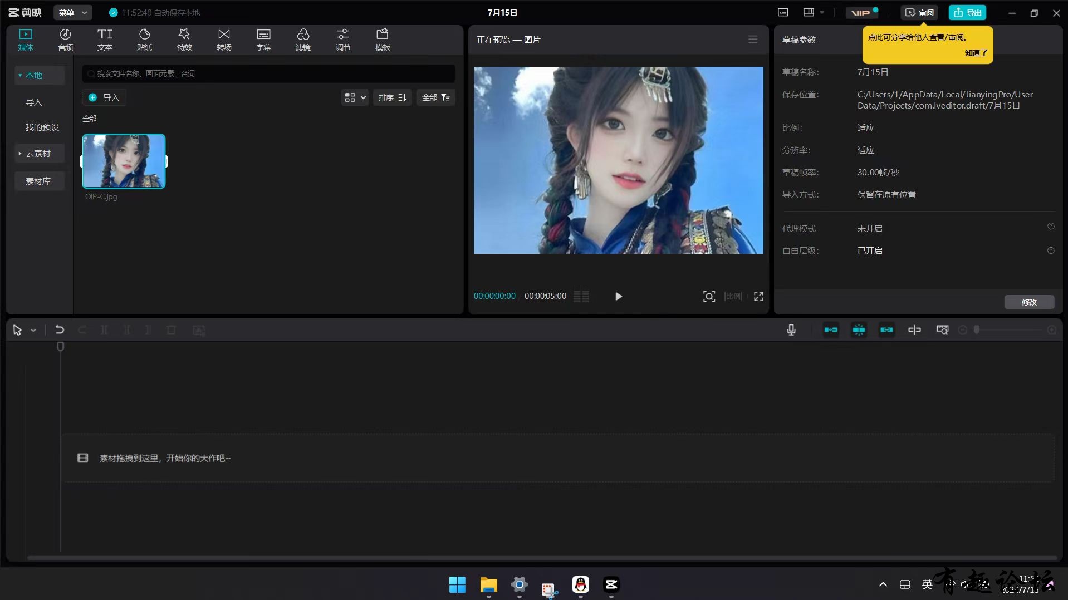Click the timeline playhead marker
Image resolution: width=1068 pixels, height=600 pixels.
tap(61, 347)
